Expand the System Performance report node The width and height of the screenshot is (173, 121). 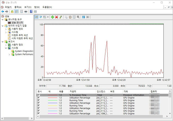(x=9, y=54)
